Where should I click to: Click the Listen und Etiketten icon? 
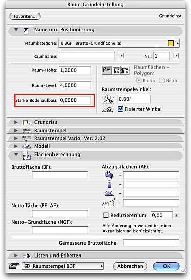26,256
